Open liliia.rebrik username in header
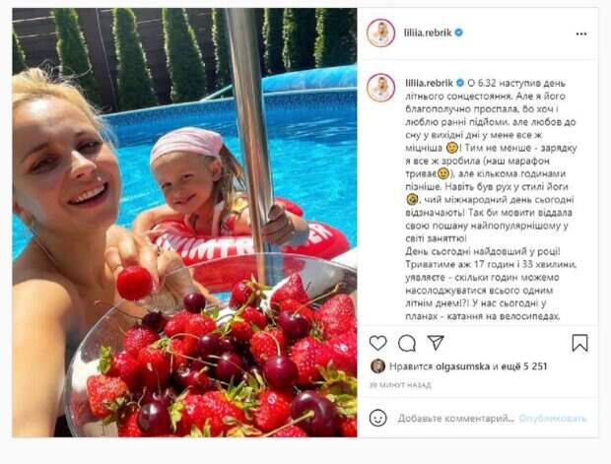This screenshot has height=464, width=611. [x=428, y=33]
